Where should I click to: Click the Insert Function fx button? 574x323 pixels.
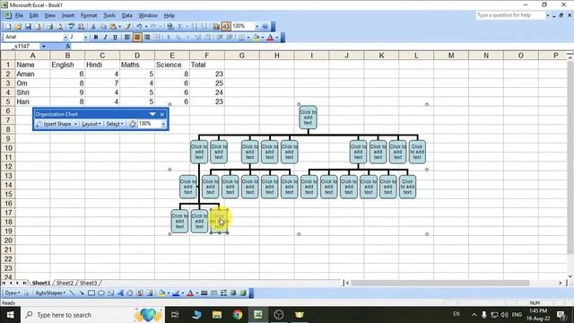click(x=68, y=46)
